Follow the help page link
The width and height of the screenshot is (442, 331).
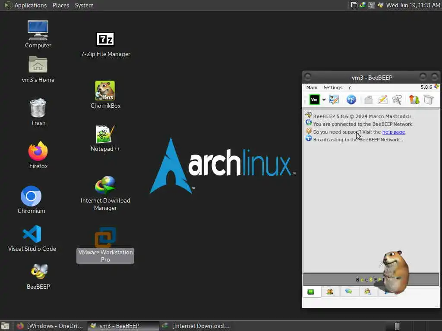pyautogui.click(x=394, y=132)
